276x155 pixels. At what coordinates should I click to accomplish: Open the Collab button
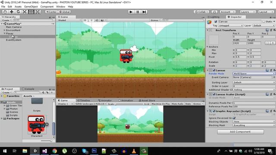(x=201, y=12)
